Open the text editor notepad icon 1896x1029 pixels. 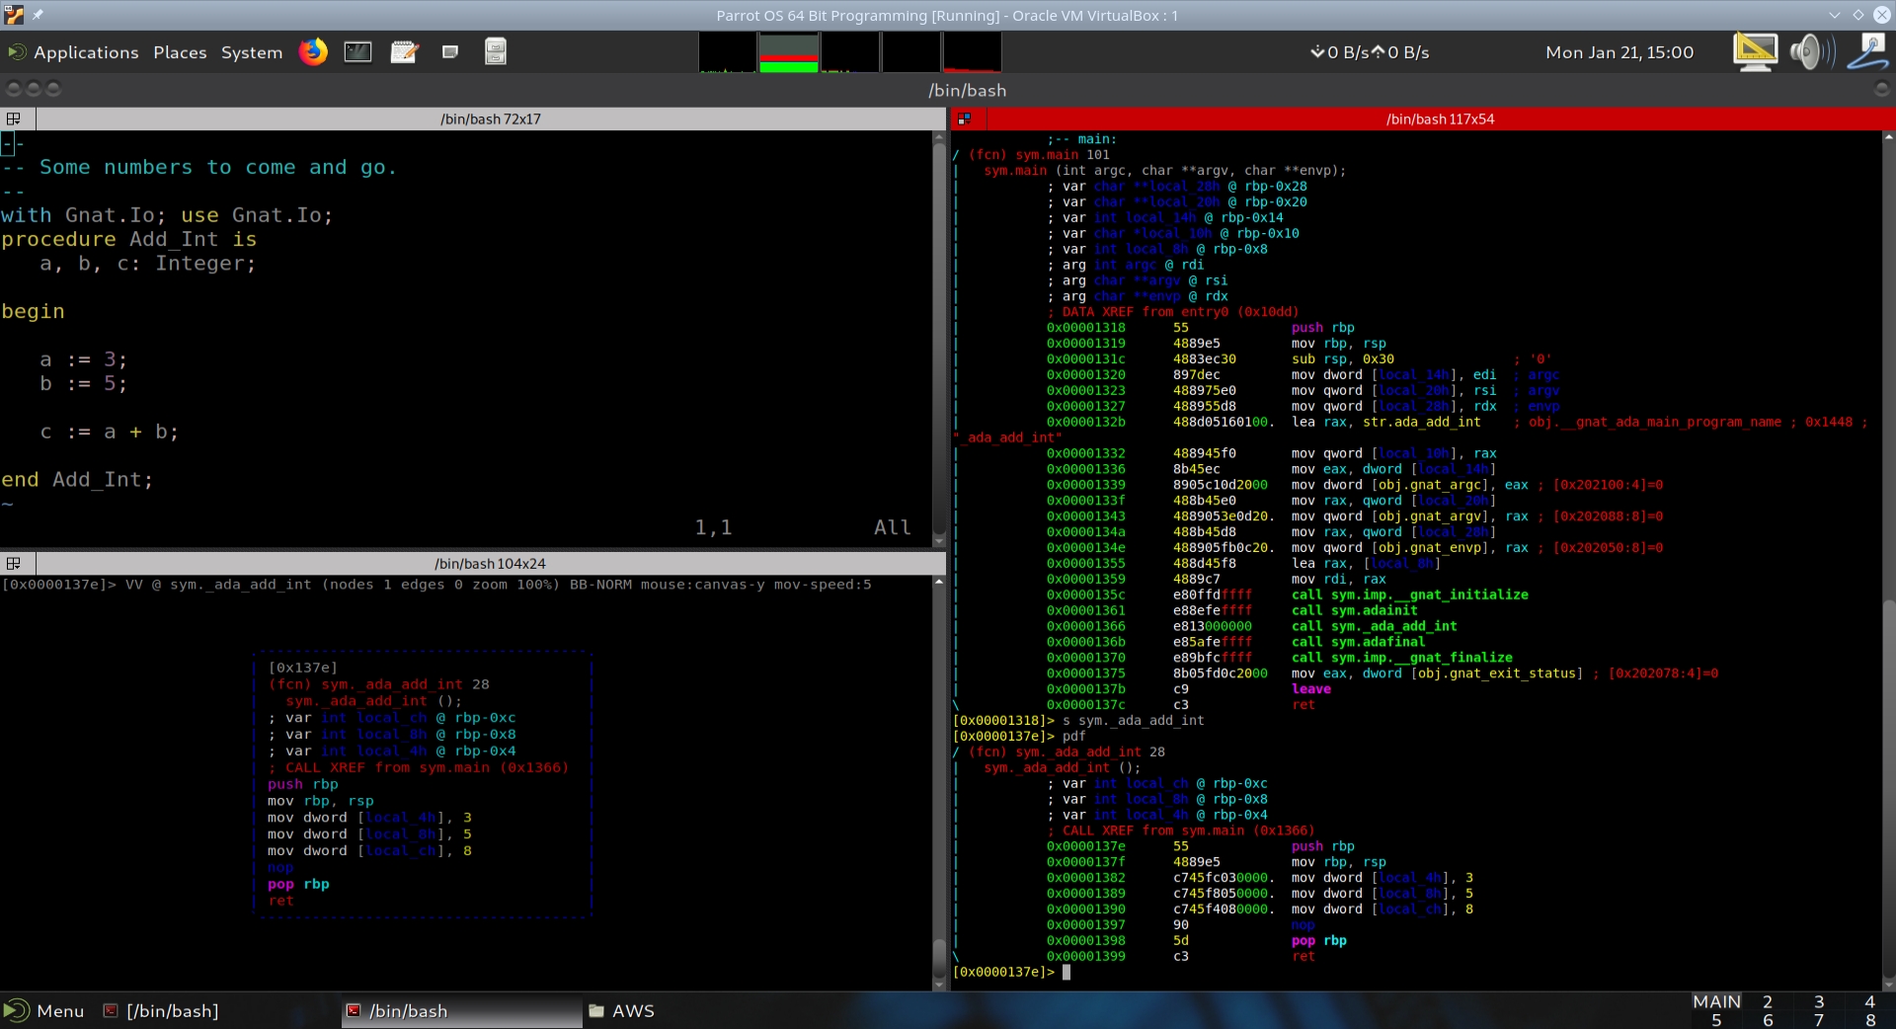coord(404,51)
